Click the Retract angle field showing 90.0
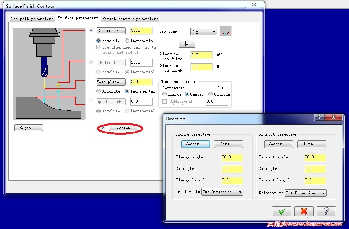The height and width of the screenshot is (229, 349). tap(315, 157)
